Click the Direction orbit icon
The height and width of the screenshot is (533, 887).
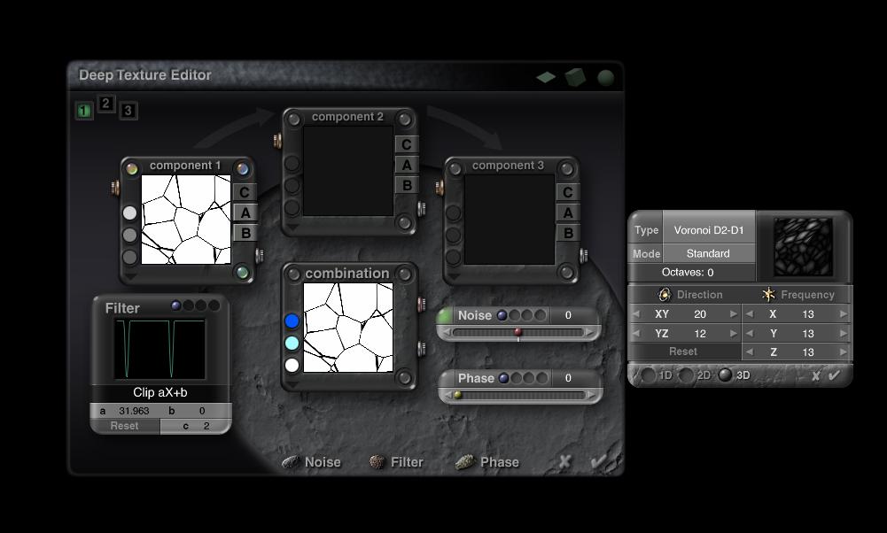665,295
